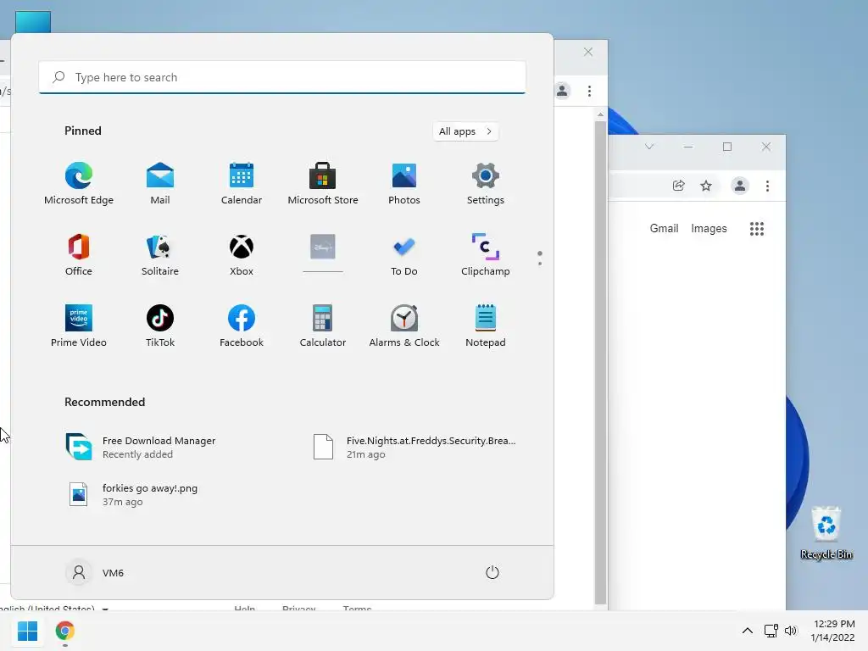This screenshot has height=651, width=868.
Task: Open the Facebook app
Action: click(x=242, y=325)
